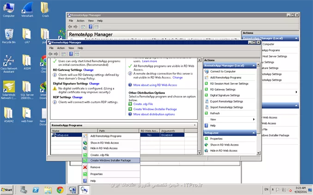Open ASDM folder on desktop
This screenshot has width=313, height=195.
(27, 62)
